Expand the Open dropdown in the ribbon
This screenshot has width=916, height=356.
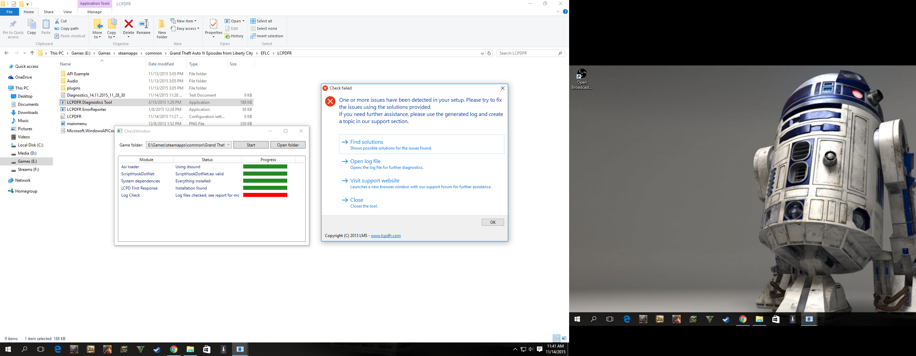[x=235, y=21]
